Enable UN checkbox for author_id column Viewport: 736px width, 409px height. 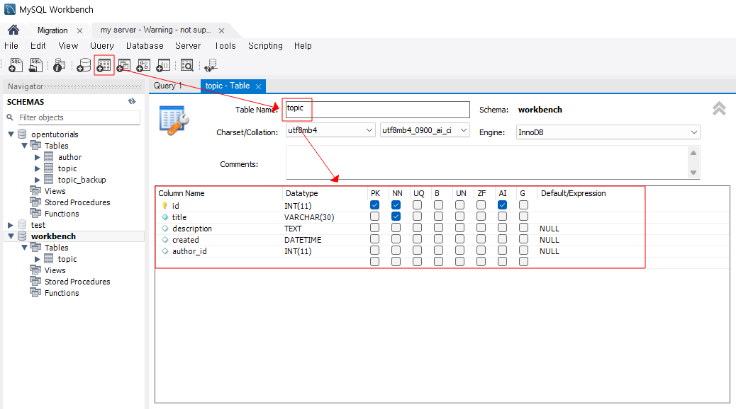coord(460,250)
